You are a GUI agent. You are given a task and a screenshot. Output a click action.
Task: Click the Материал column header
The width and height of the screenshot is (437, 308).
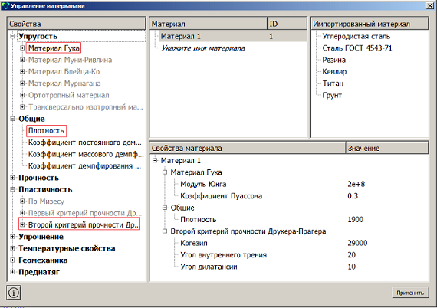(209, 24)
